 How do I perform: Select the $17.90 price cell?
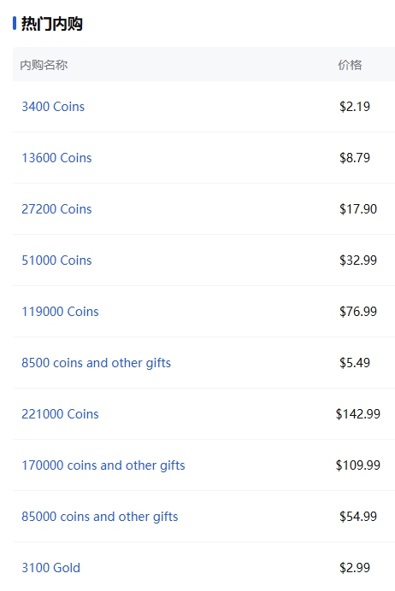(x=358, y=209)
